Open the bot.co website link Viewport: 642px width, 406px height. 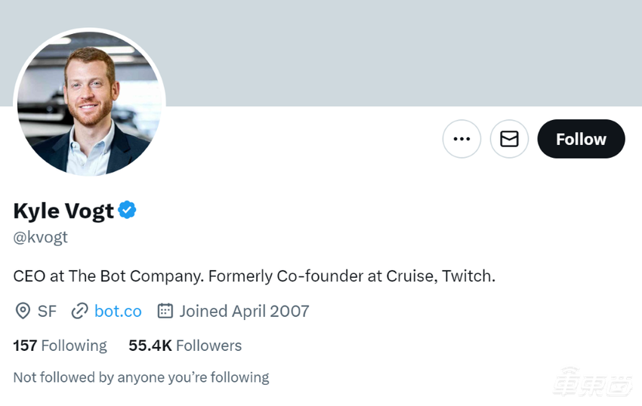point(118,311)
